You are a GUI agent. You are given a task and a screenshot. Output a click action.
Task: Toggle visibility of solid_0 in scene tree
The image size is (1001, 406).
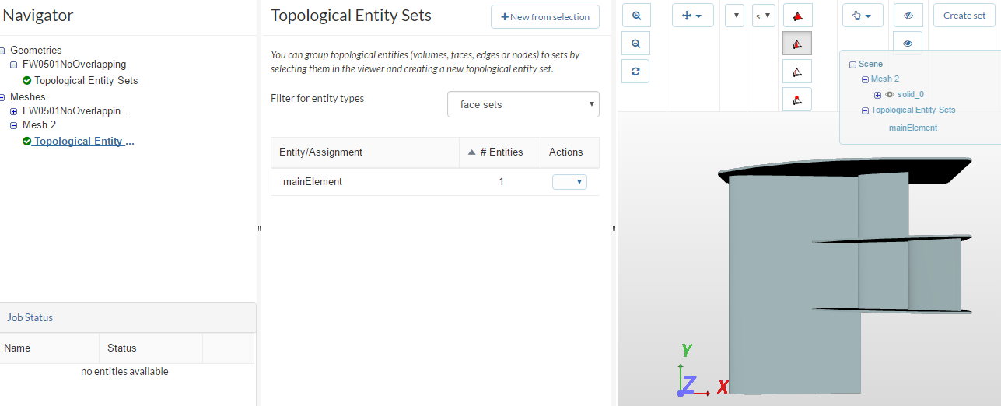889,94
